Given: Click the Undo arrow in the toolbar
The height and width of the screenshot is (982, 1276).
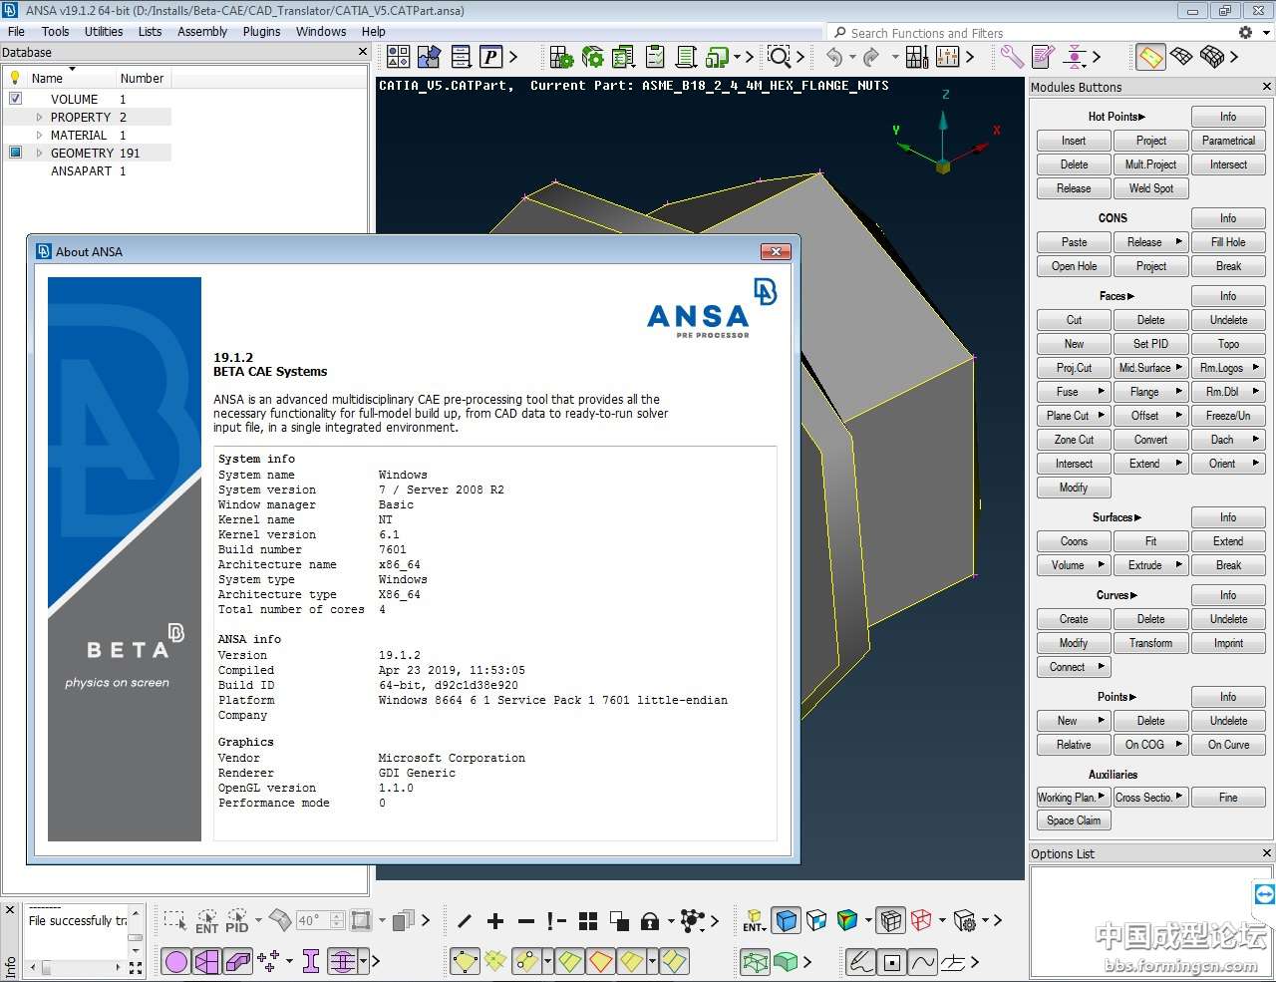Looking at the screenshot, I should [834, 57].
